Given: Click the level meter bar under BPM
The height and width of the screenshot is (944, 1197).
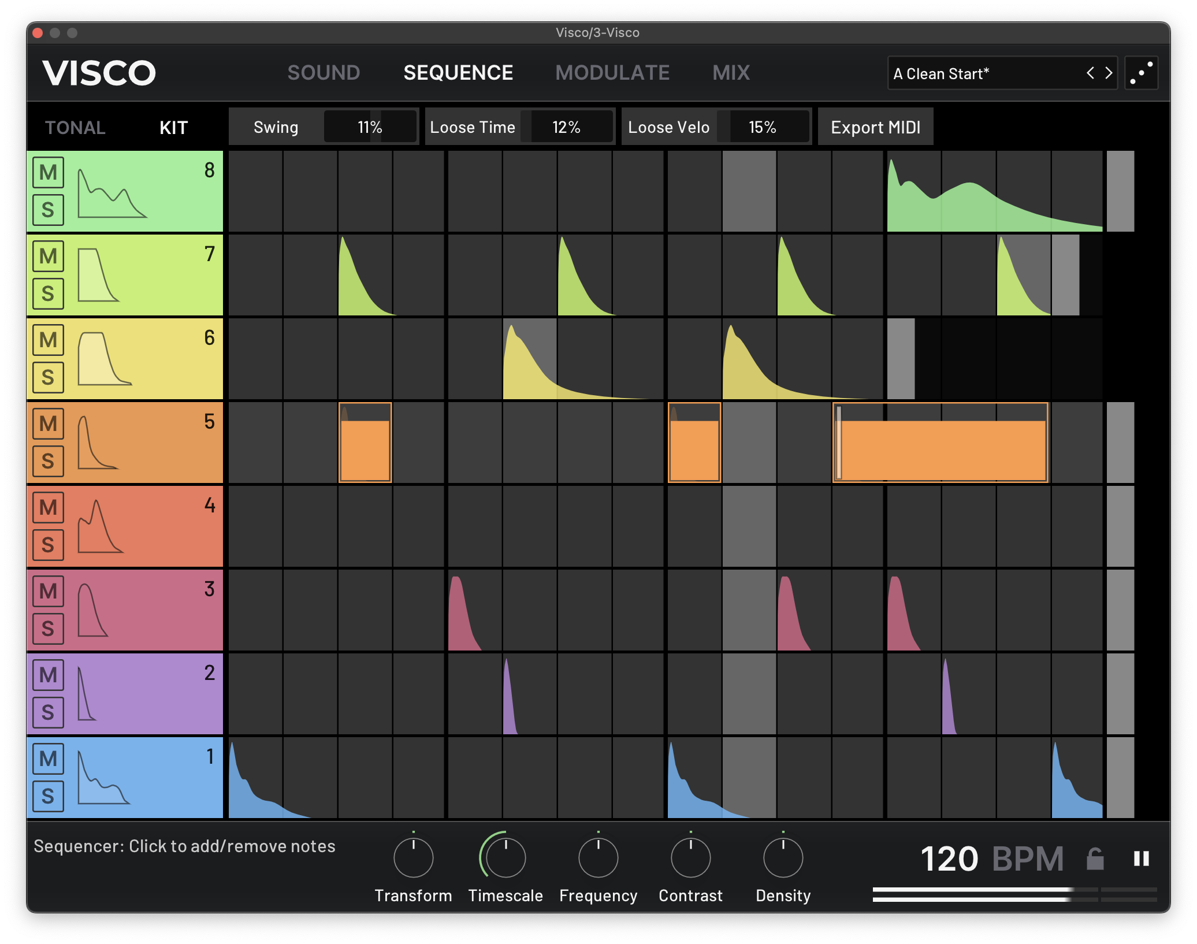Looking at the screenshot, I should pos(1014,894).
